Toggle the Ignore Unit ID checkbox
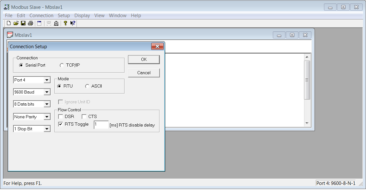The width and height of the screenshot is (366, 196). click(60, 102)
